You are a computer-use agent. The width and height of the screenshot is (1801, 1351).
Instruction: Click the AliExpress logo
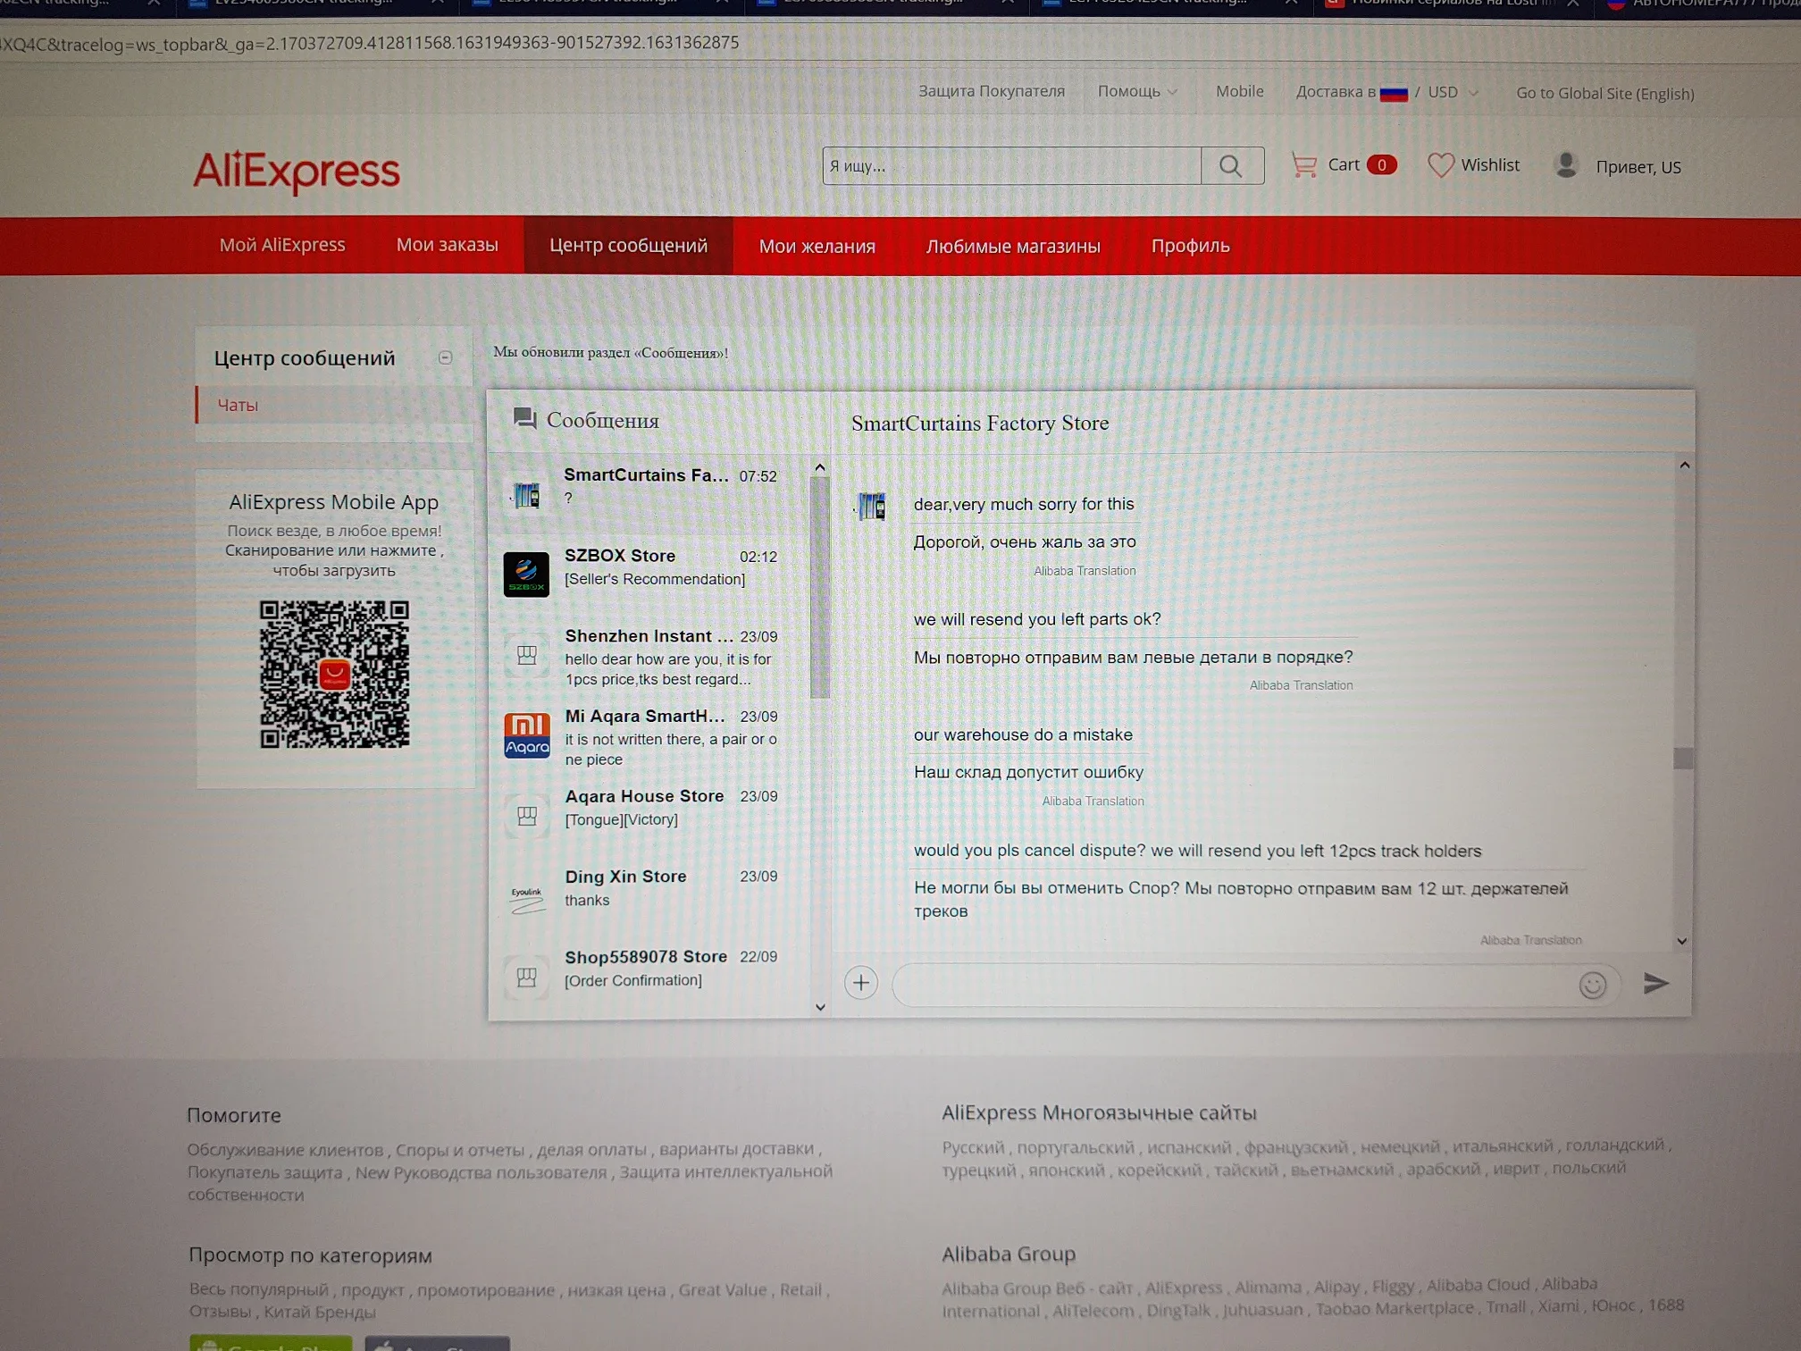point(297,170)
